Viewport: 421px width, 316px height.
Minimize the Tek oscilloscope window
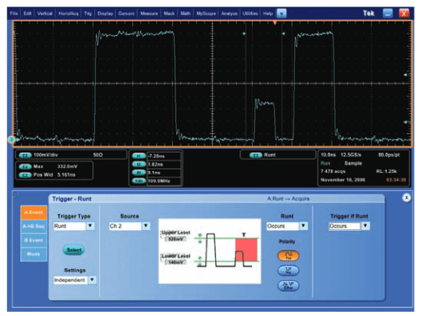tap(388, 13)
